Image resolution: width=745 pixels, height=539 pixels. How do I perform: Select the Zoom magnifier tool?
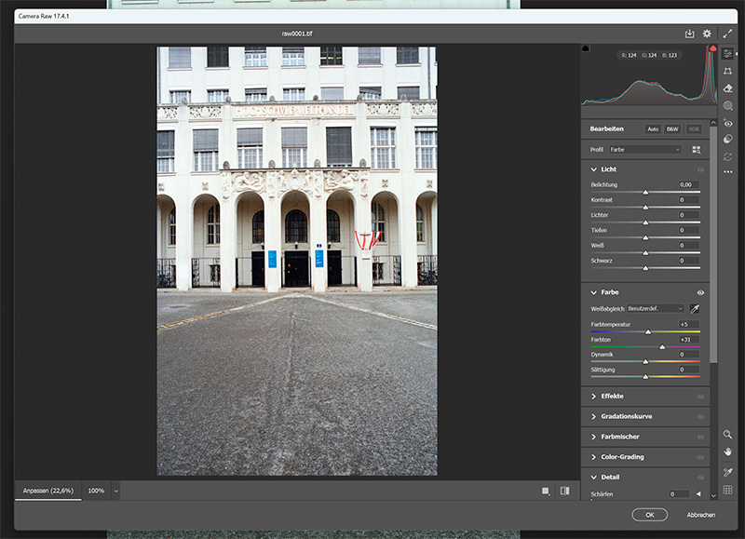pyautogui.click(x=727, y=434)
